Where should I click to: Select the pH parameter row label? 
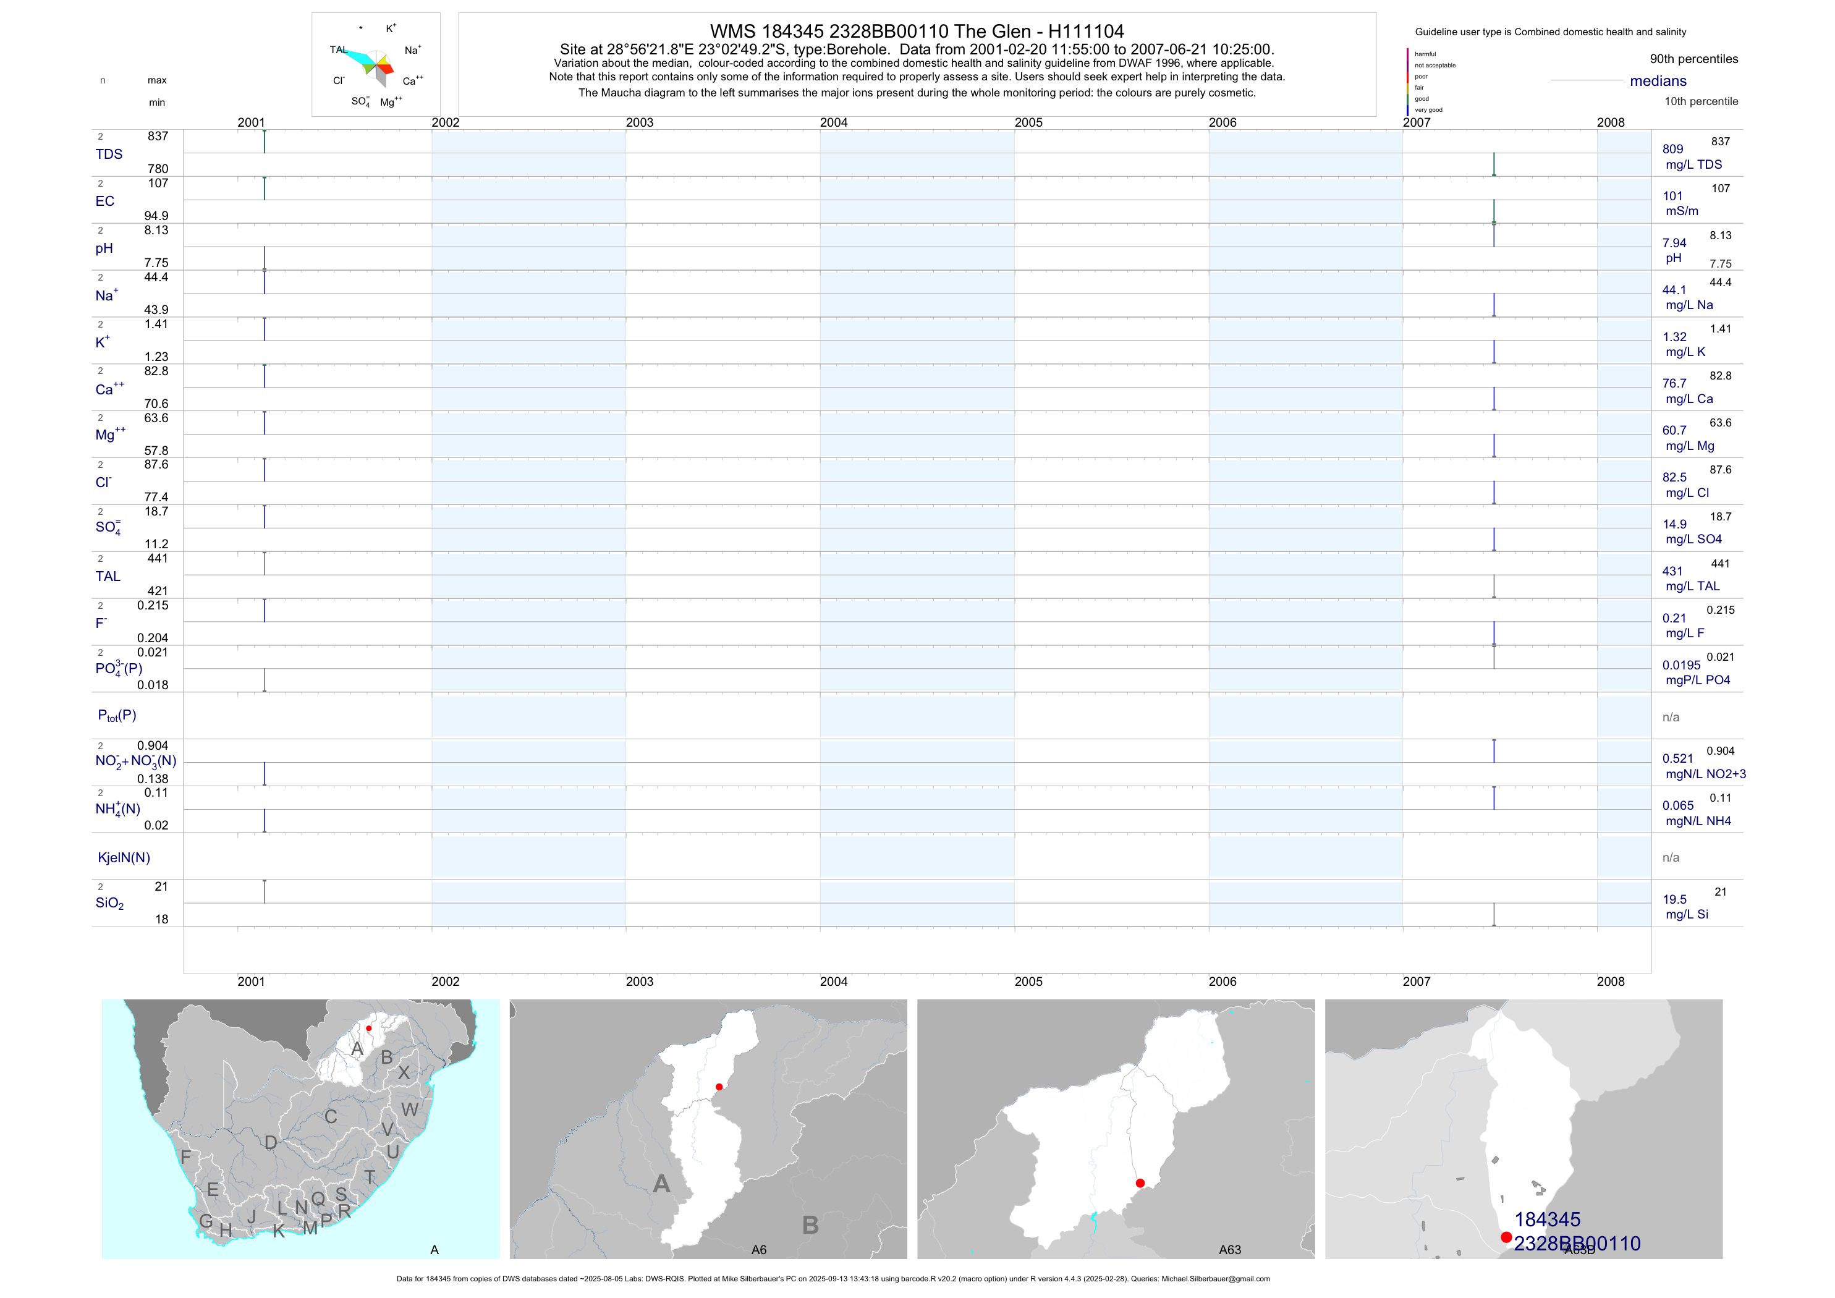(x=104, y=248)
